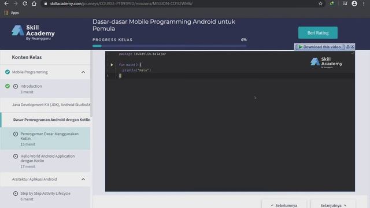Screen dimensions: 370x208
Task: Click the Sebelumnya previous button
Action: (x=284, y=205)
